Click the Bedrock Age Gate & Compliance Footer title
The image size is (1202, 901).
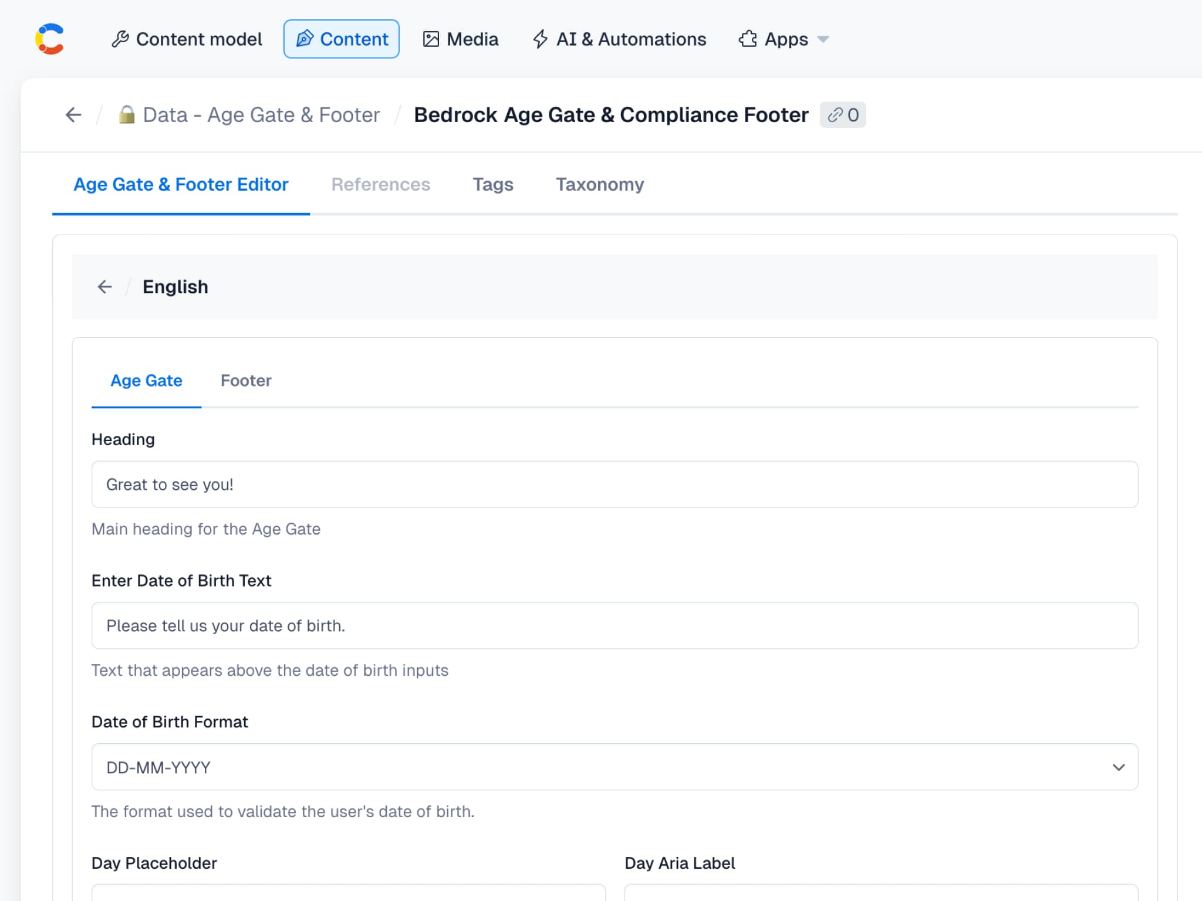pos(611,114)
